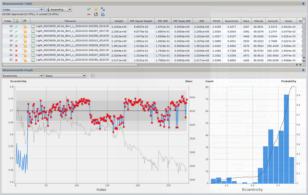Toggle lock state for index 17 row
Screen dimensions: 308x195
pyautogui.click(x=25, y=31)
